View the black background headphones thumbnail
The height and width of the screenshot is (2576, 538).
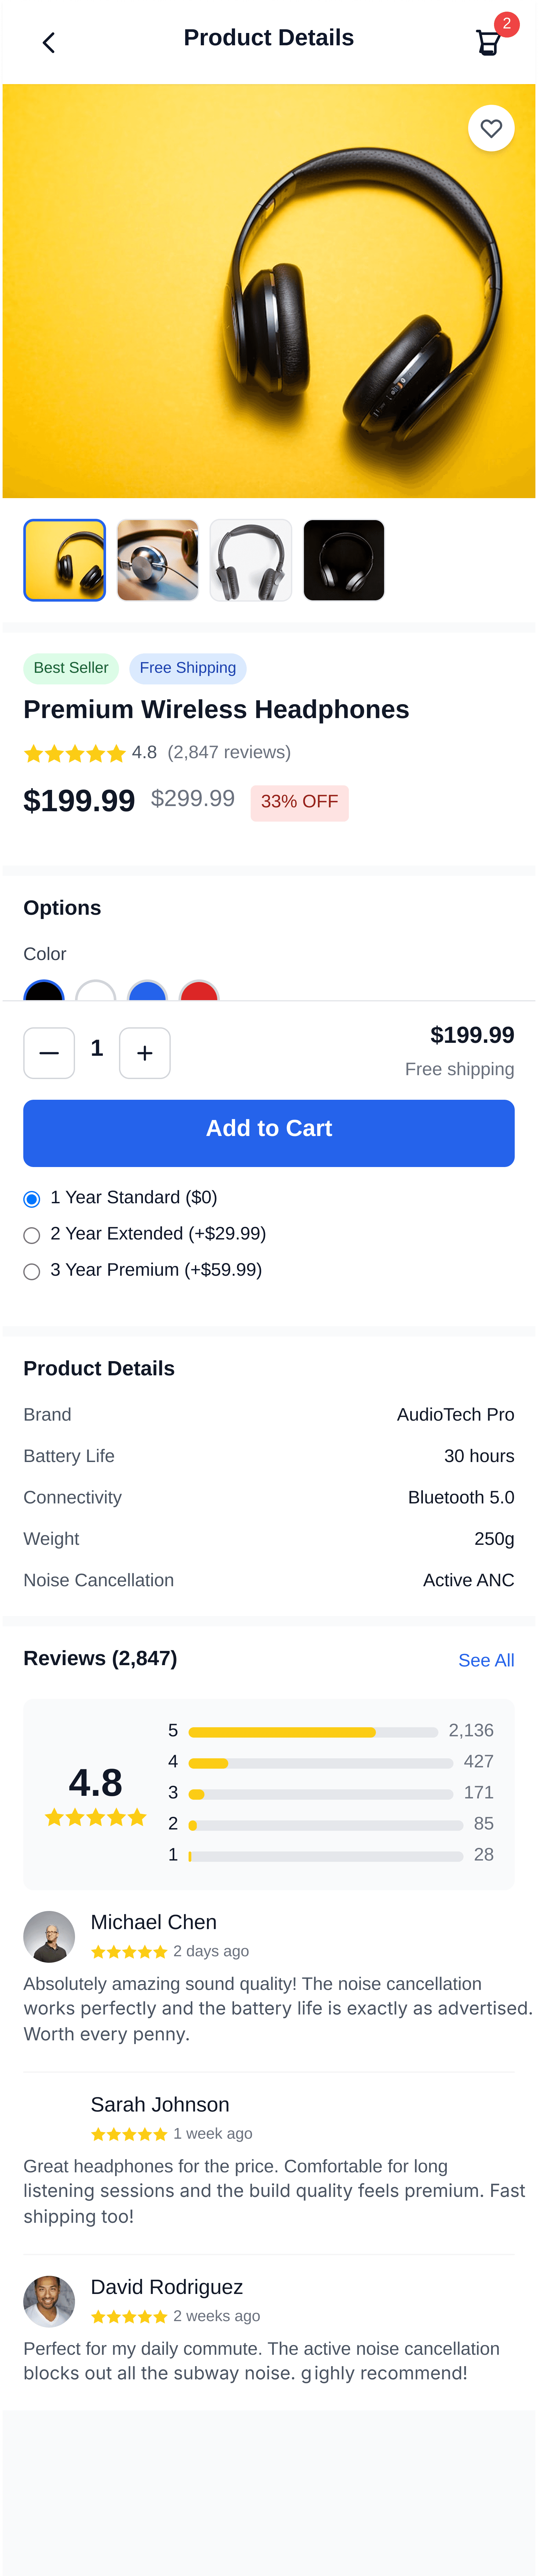pos(344,560)
